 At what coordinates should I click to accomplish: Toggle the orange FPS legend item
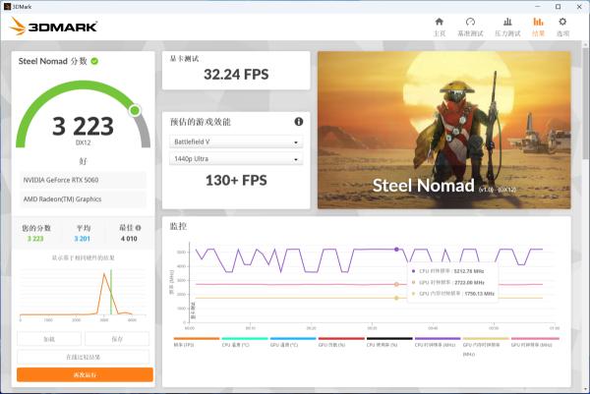click(196, 342)
